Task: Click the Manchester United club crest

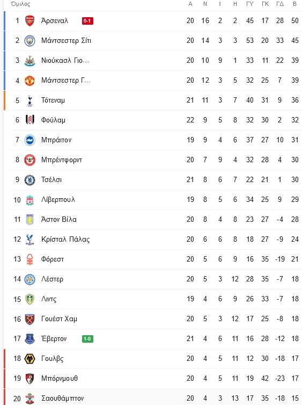Action: click(30, 81)
